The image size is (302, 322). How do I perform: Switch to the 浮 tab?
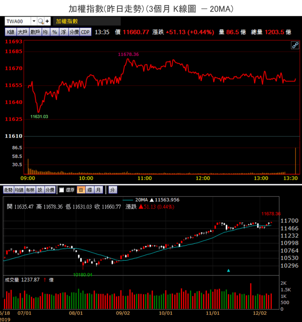pos(64,32)
